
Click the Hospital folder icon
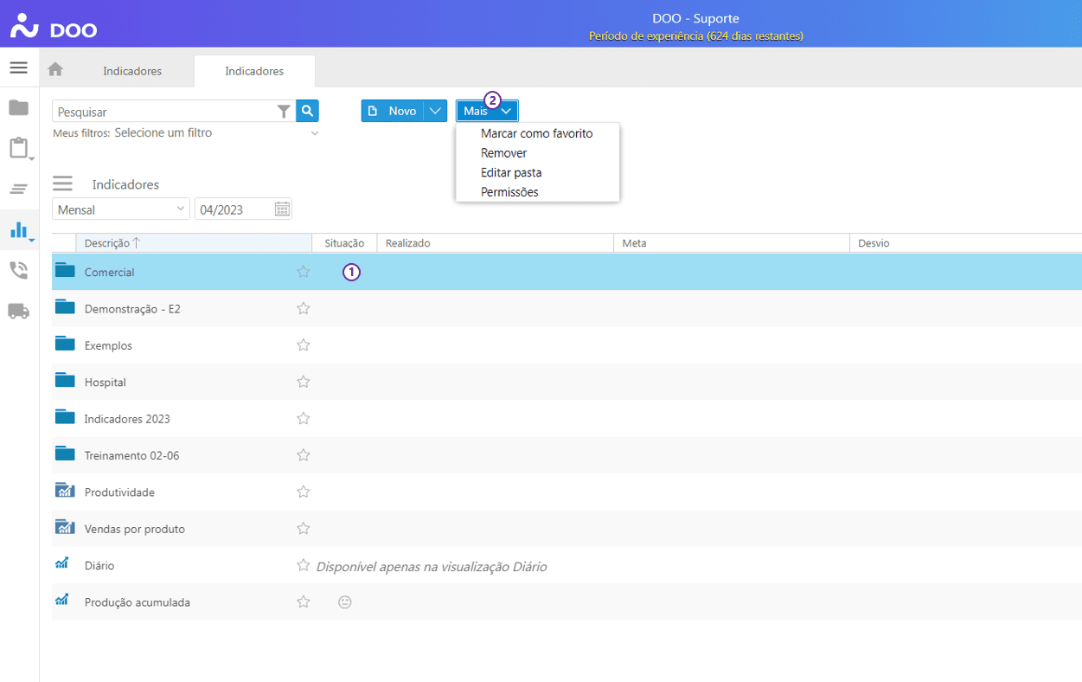pos(65,380)
